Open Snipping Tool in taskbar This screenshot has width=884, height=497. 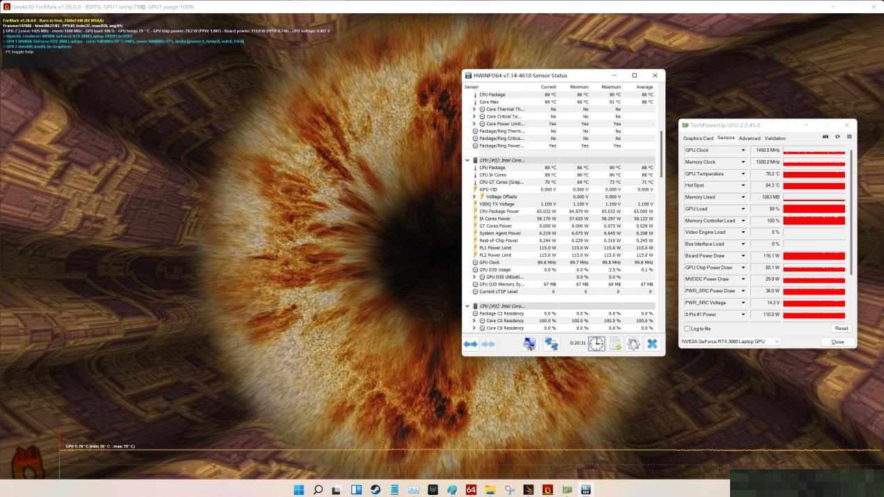click(509, 489)
